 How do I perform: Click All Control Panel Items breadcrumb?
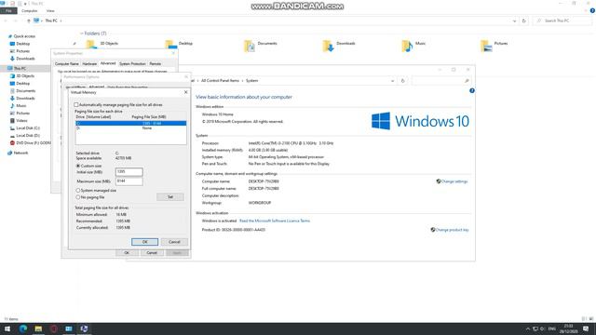coord(220,81)
